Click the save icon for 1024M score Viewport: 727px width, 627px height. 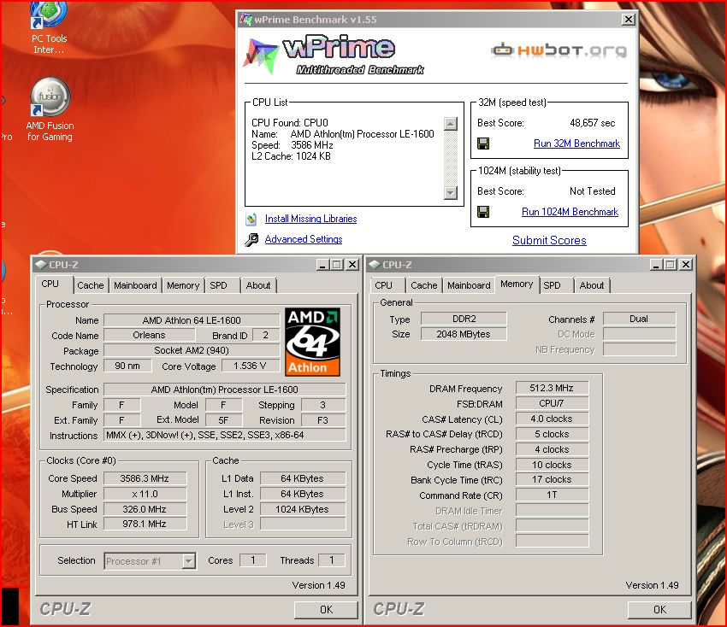483,212
